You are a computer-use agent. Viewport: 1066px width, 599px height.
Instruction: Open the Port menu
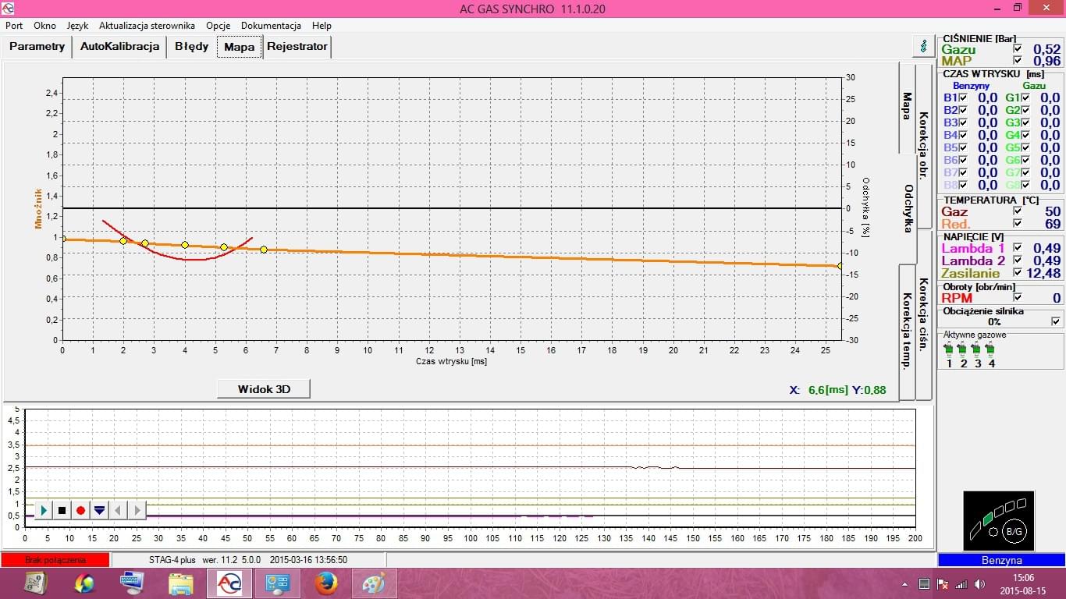coord(14,26)
